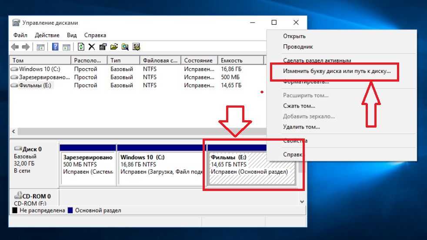
Task: Click the open folder toolbar icon
Action: coord(114,47)
